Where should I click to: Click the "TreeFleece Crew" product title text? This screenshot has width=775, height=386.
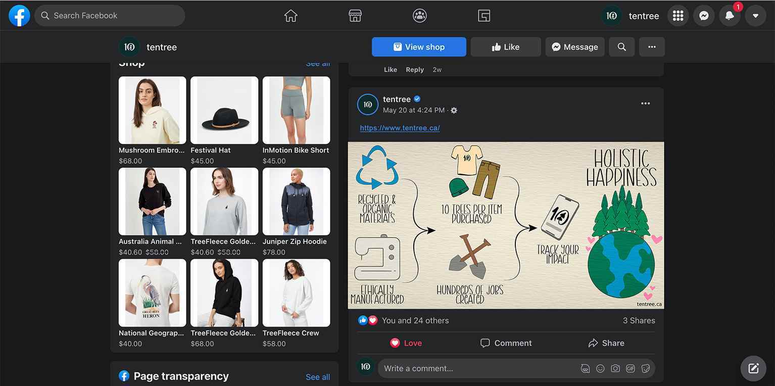[291, 333]
